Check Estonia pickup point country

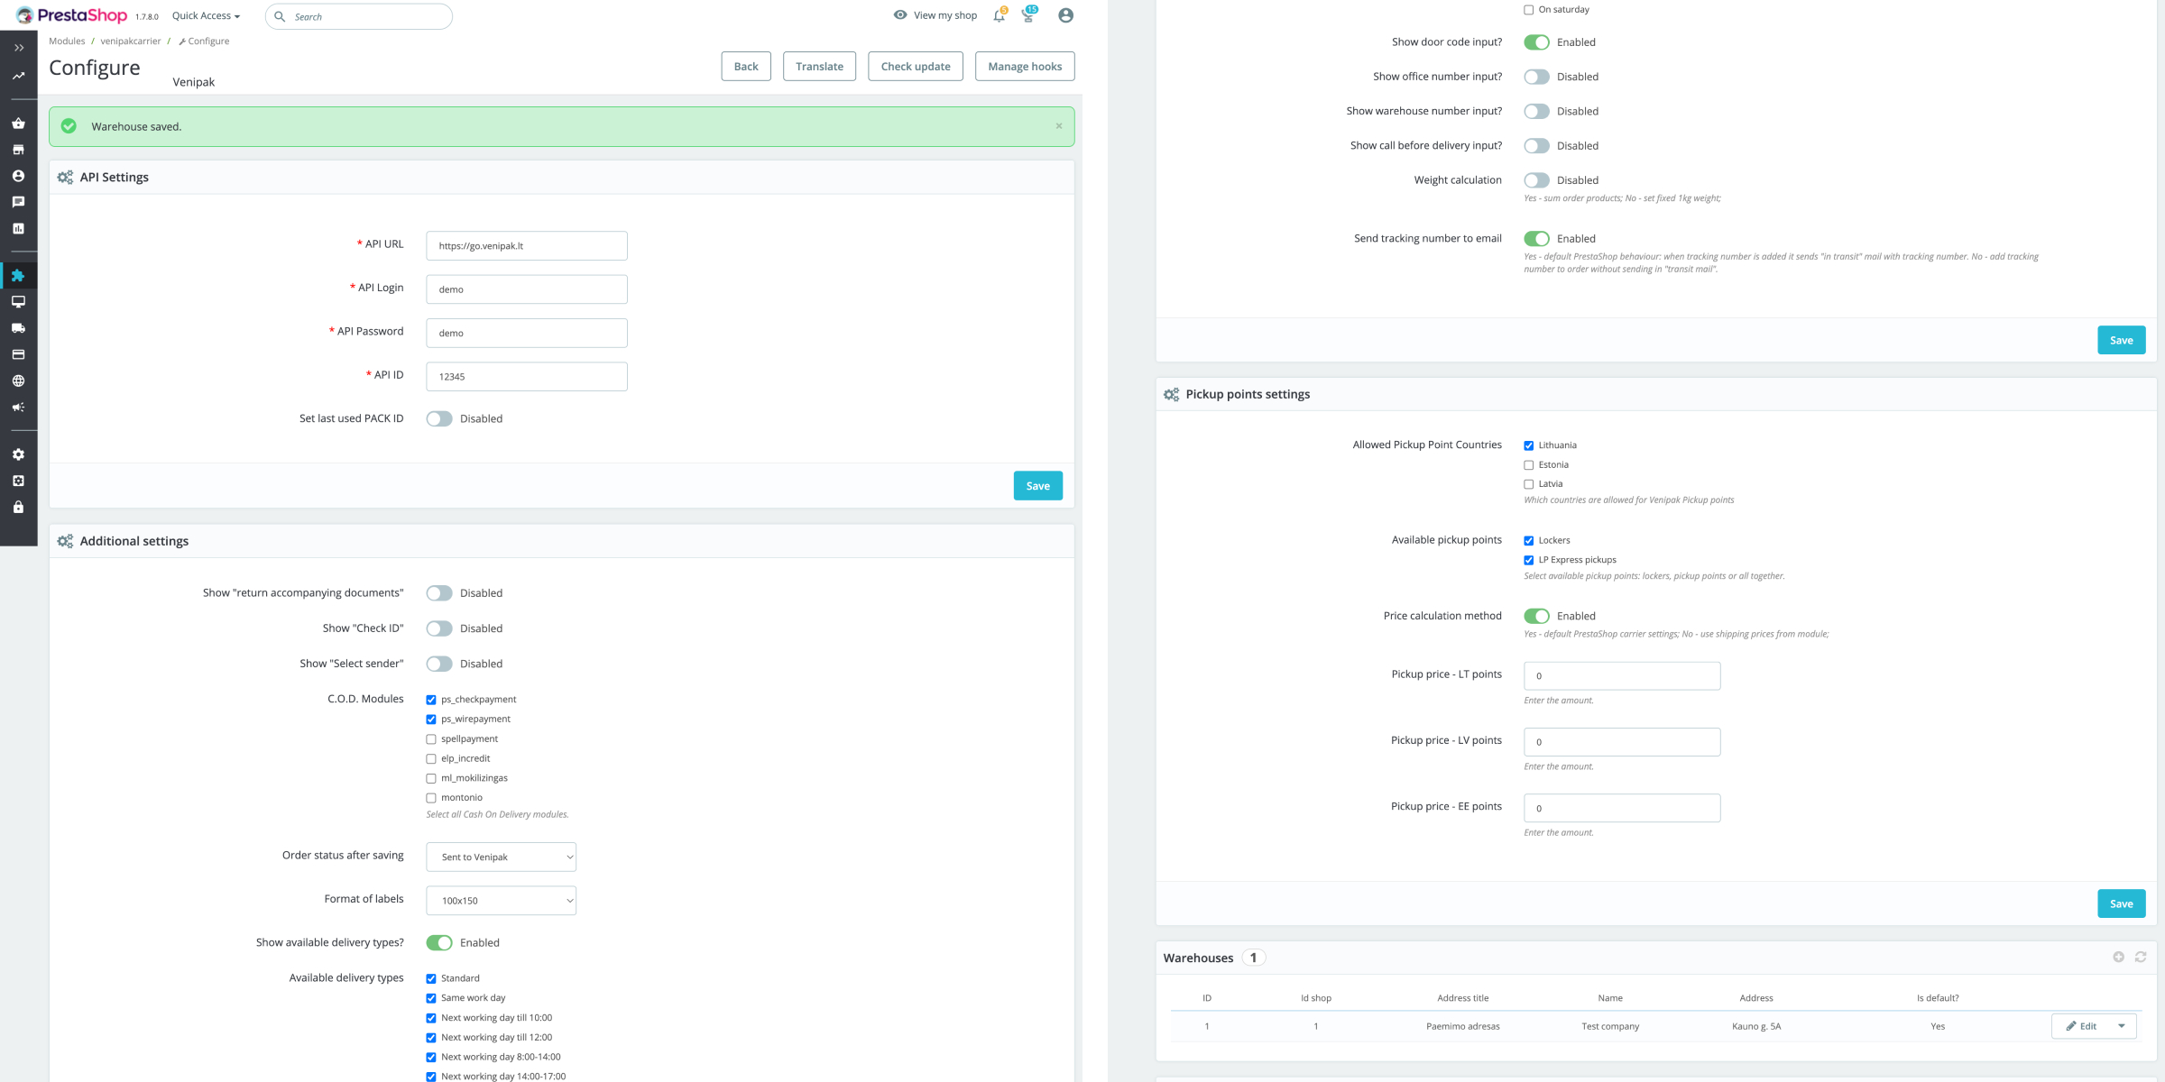click(1529, 465)
